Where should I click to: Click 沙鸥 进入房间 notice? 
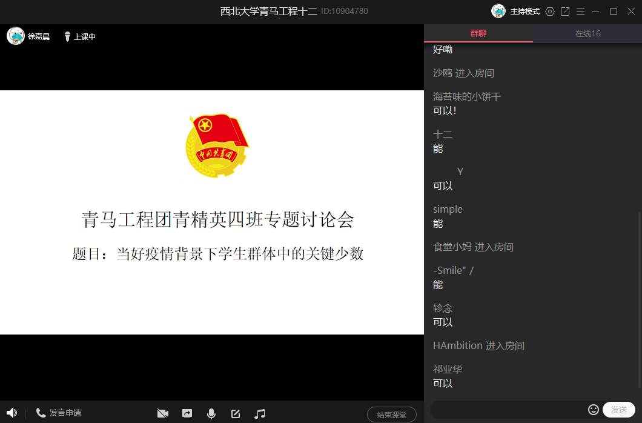(x=463, y=73)
